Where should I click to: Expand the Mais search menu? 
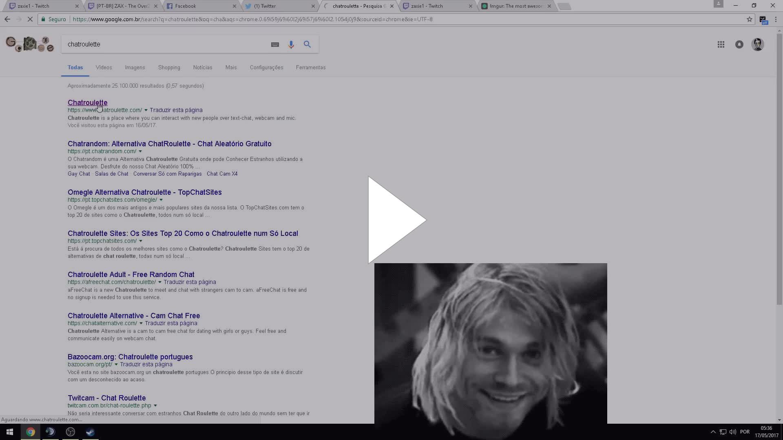click(x=231, y=68)
